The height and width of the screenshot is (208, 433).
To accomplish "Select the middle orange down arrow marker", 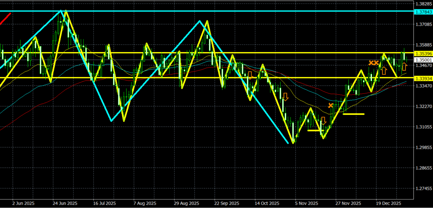I will click(x=285, y=97).
